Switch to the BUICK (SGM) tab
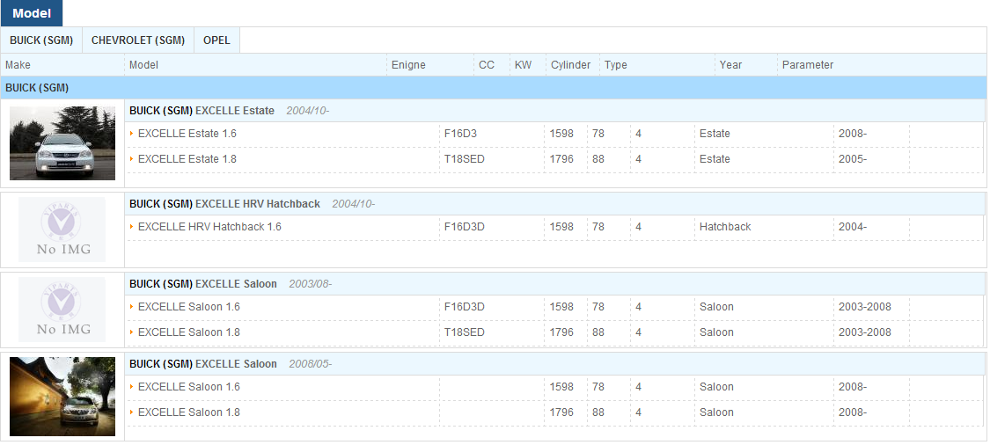This screenshot has height=445, width=990. tap(41, 40)
